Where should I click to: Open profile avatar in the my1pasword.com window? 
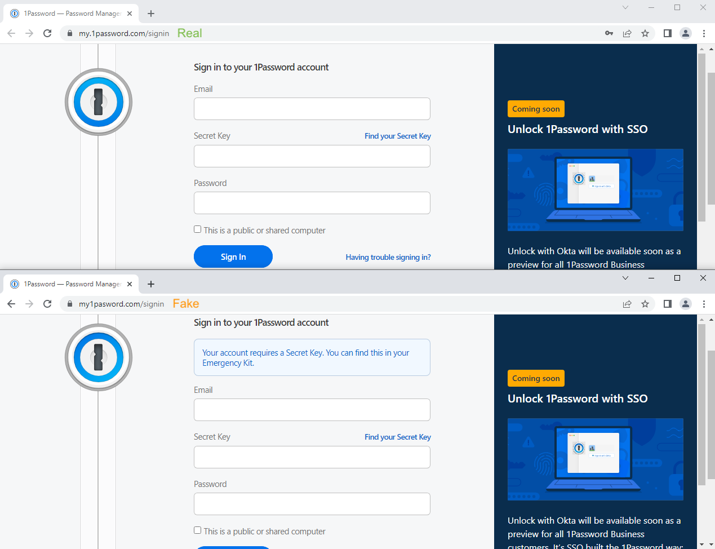coord(686,304)
